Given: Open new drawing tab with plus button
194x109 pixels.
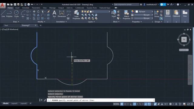Looking at the screenshot, I should click(40, 25).
